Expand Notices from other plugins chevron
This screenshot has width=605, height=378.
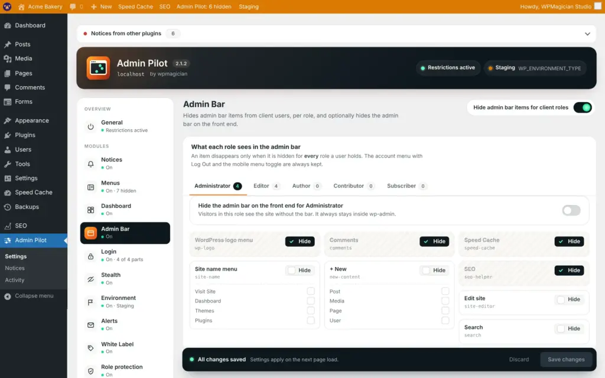point(587,34)
